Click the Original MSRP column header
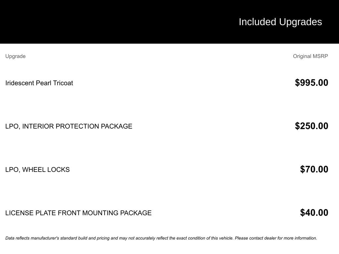339x254 pixels. point(310,56)
